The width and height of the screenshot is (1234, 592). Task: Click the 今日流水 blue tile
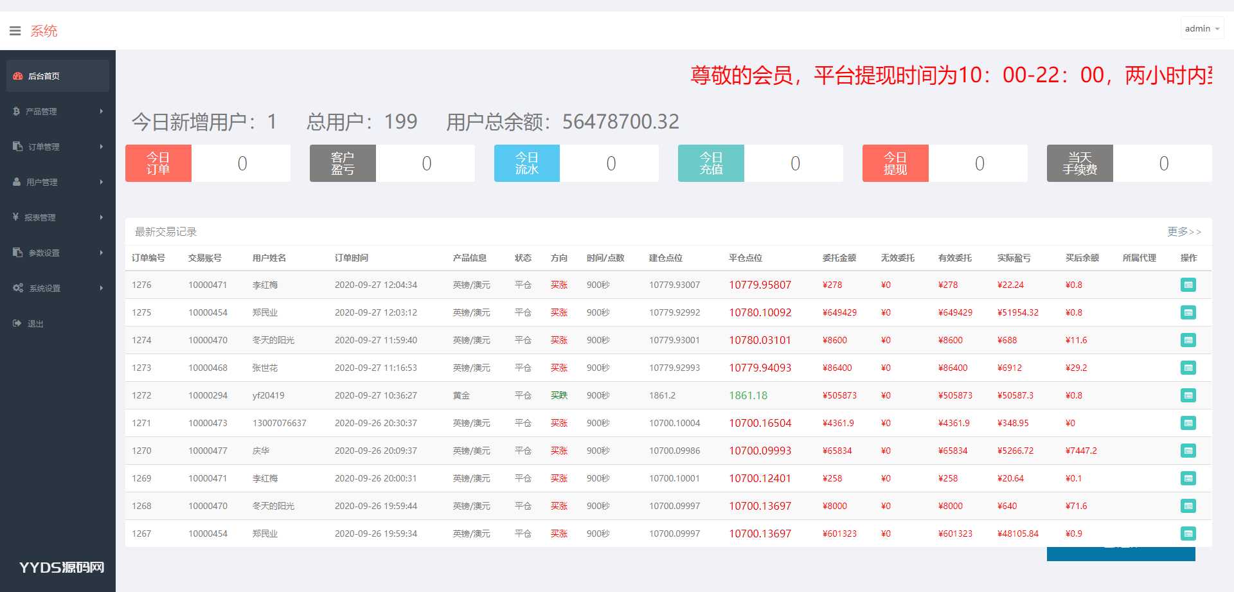[x=526, y=163]
